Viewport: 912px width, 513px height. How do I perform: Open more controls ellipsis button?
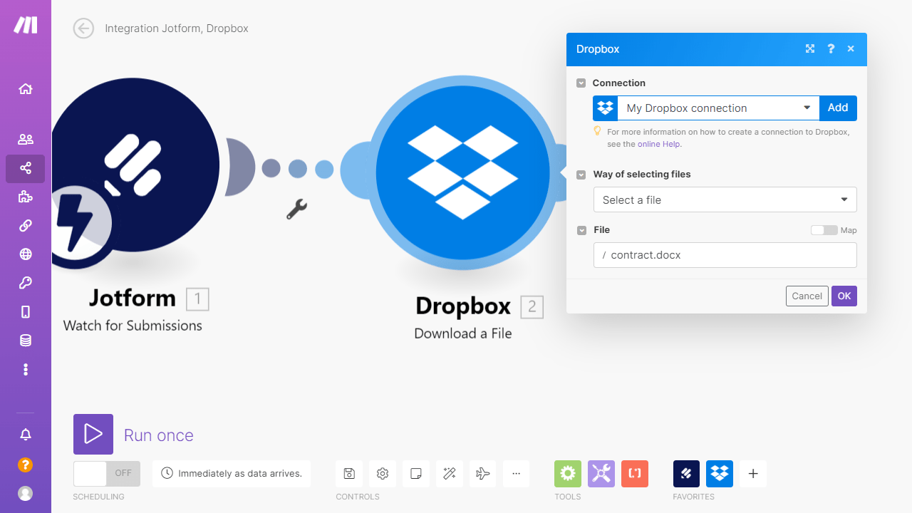click(x=516, y=473)
